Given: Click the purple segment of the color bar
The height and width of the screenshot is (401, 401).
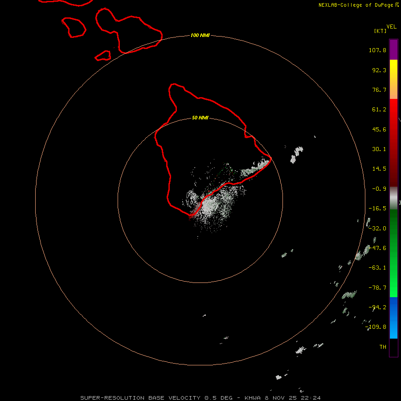Looking at the screenshot, I should click(393, 49).
